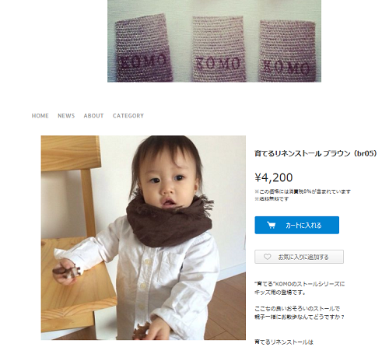Click the shopping cart icon in blue button

pyautogui.click(x=272, y=225)
